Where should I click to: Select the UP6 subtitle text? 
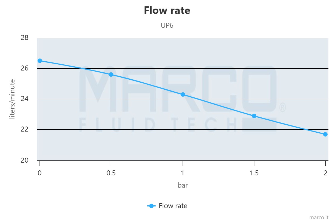[x=167, y=25]
